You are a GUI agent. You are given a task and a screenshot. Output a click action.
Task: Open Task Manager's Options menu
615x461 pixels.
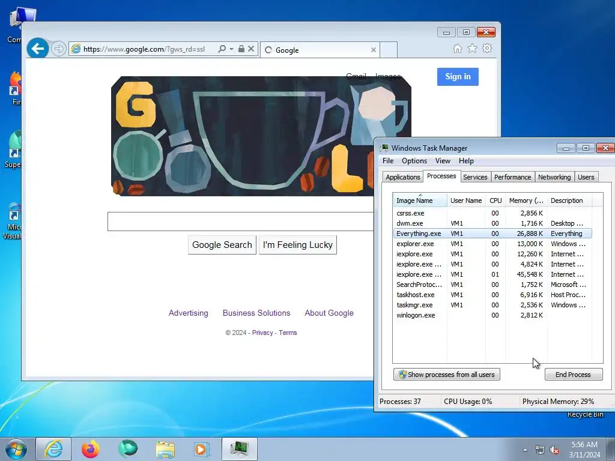pos(414,161)
